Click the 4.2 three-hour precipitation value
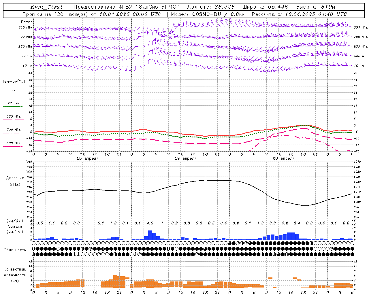369x295 pixels. [x=285, y=223]
